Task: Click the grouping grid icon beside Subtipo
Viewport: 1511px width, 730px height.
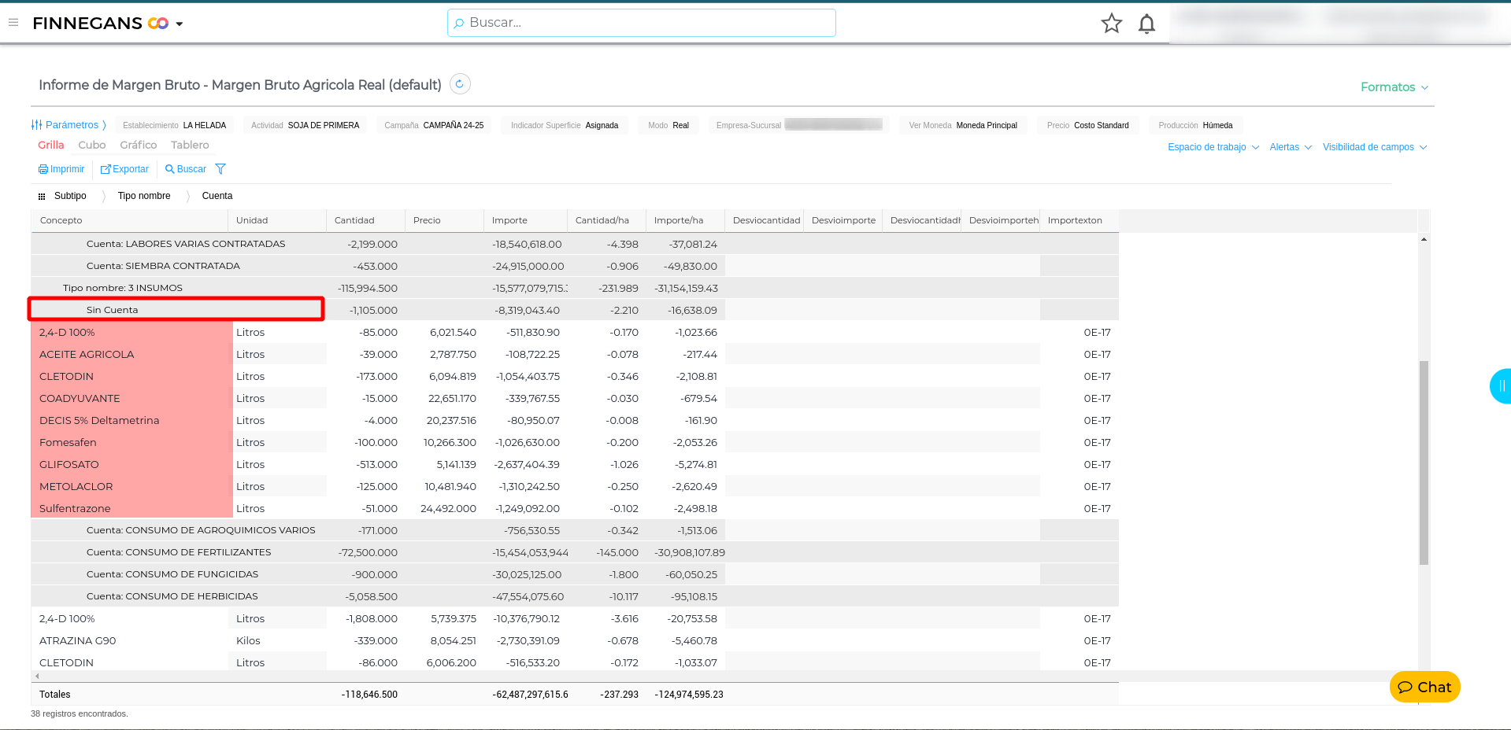Action: (x=42, y=197)
